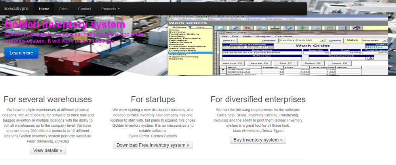Click the Quantity field showing 15

[x=316, y=53]
